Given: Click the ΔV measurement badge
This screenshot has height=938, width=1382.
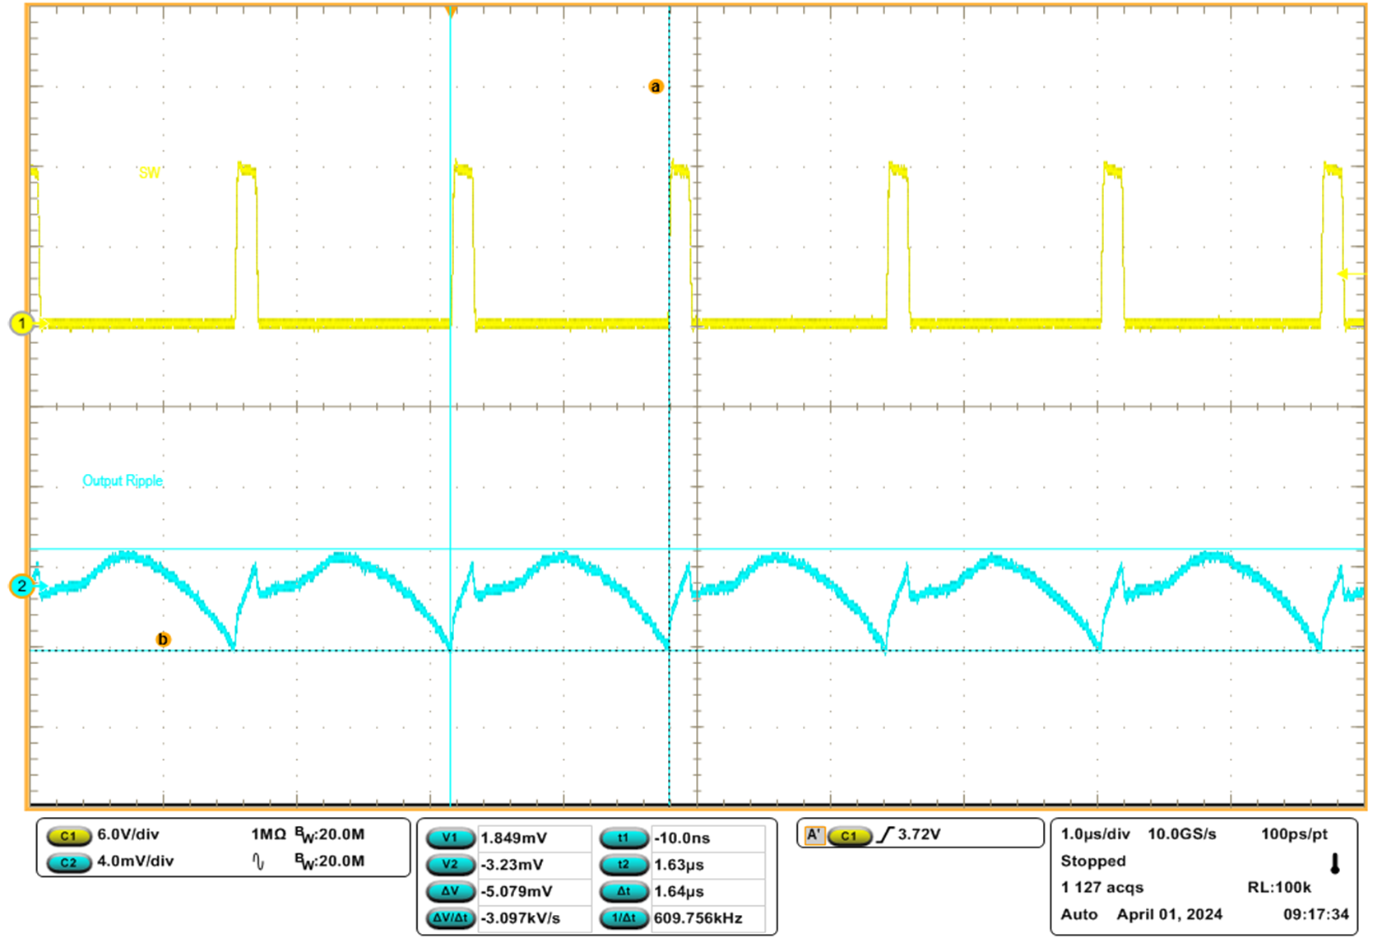Looking at the screenshot, I should [x=450, y=891].
